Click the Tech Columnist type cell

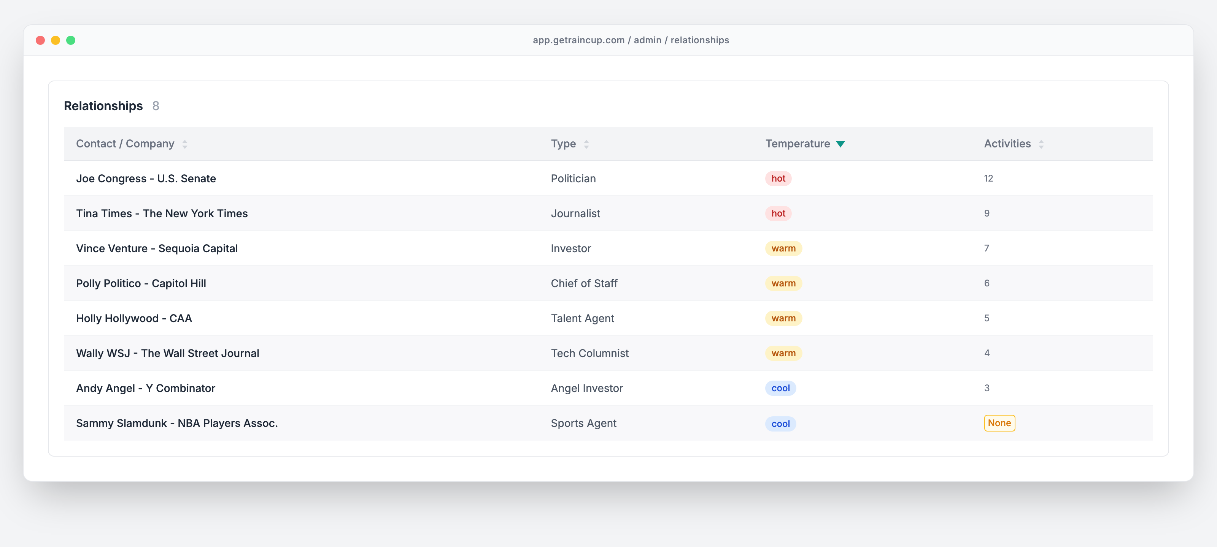point(589,353)
